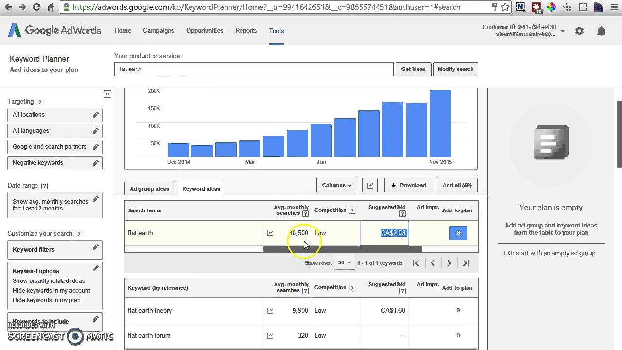This screenshot has width=622, height=350.
Task: Add flat earth theory to plan
Action: [x=458, y=310]
